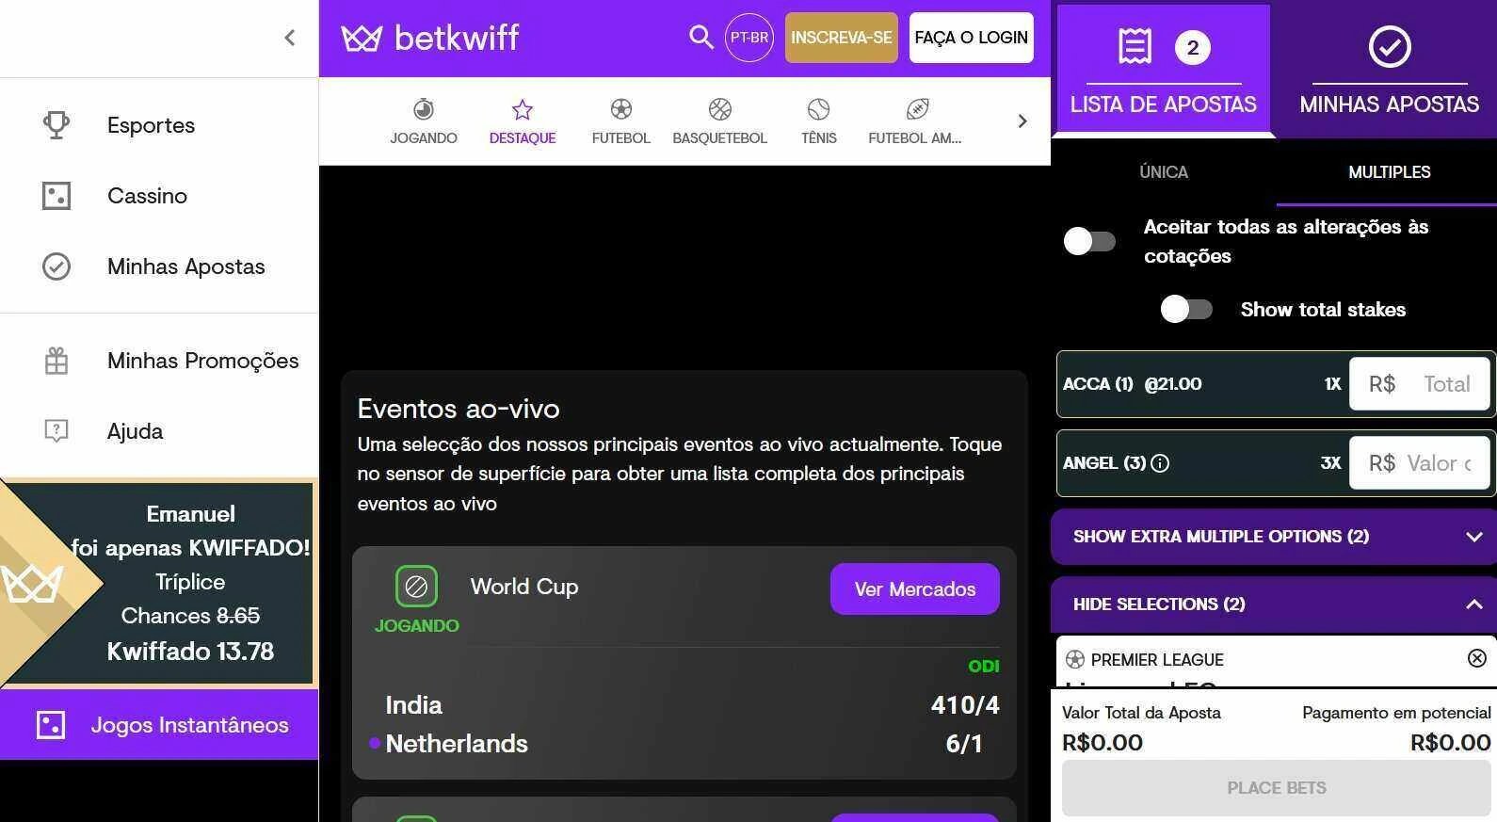The width and height of the screenshot is (1497, 822).
Task: Select the Tênis ball icon
Action: pyautogui.click(x=819, y=109)
